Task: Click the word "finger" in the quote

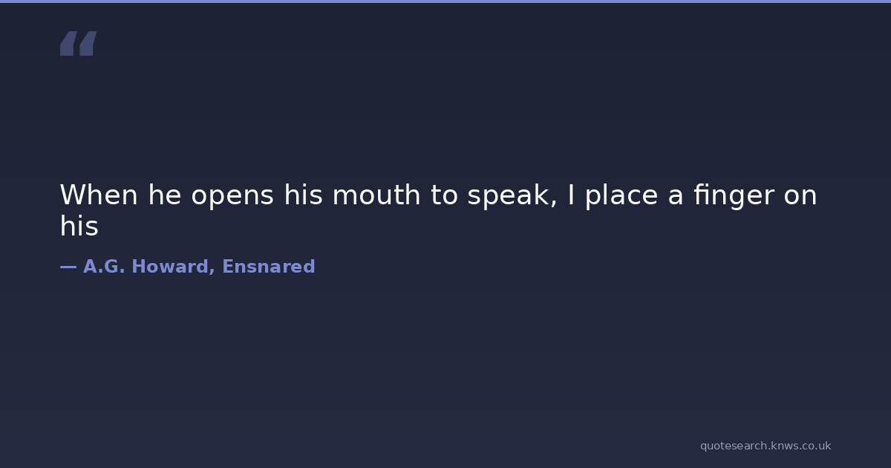Action: point(734,197)
